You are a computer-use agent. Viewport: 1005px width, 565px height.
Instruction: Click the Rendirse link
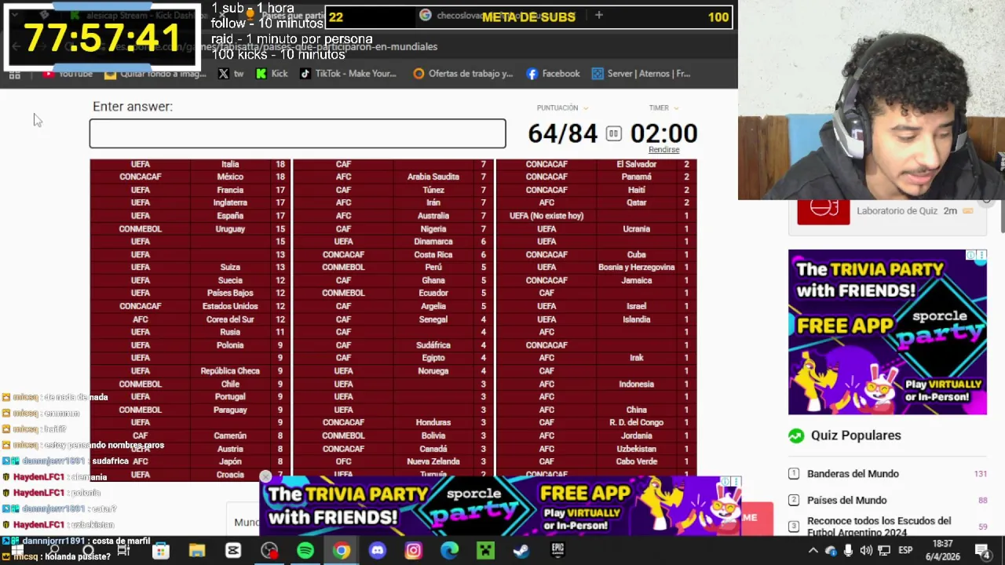[663, 150]
